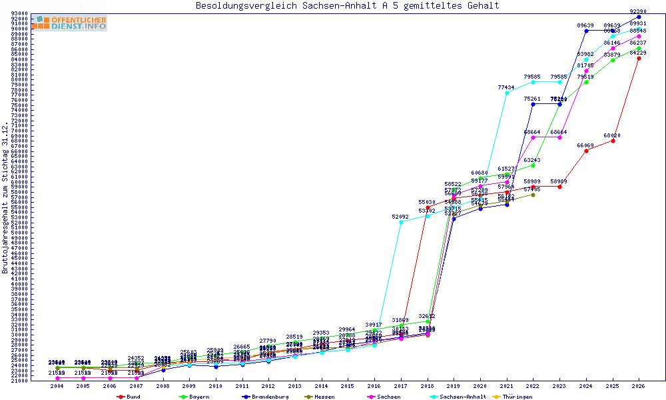Click the 66069 Bund point at 2024
The image size is (666, 400).
point(586,151)
